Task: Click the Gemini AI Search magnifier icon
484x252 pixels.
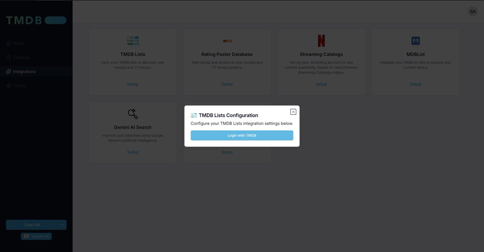Action: (133, 114)
